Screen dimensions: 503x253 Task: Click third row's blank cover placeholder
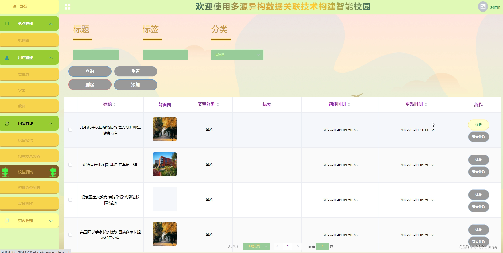tap(165, 199)
